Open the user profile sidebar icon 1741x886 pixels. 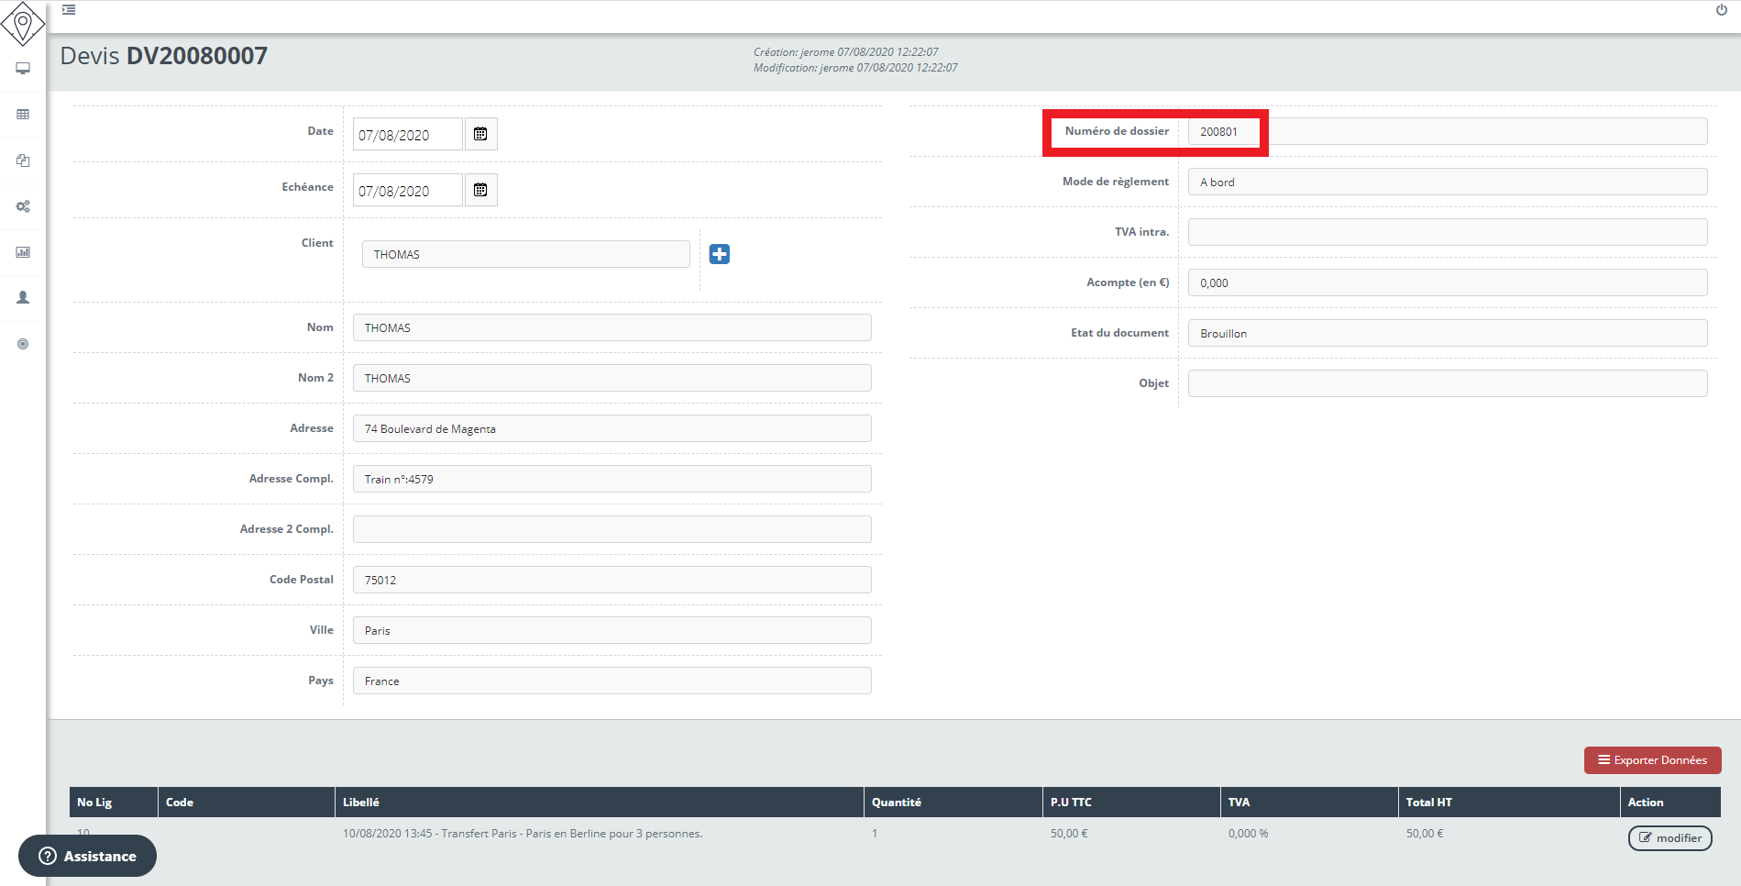(23, 298)
